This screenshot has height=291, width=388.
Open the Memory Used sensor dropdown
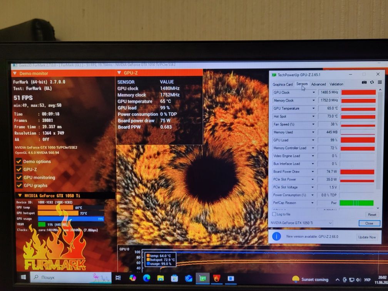click(x=313, y=132)
